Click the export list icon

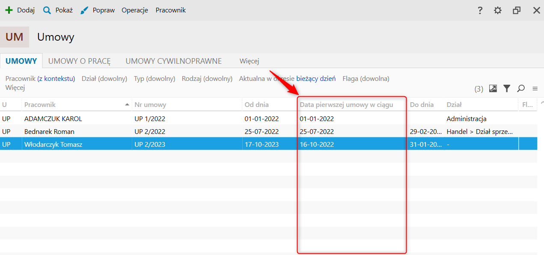pos(493,89)
